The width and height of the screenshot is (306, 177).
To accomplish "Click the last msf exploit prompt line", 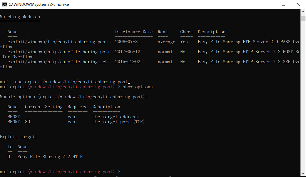I will point(60,172).
